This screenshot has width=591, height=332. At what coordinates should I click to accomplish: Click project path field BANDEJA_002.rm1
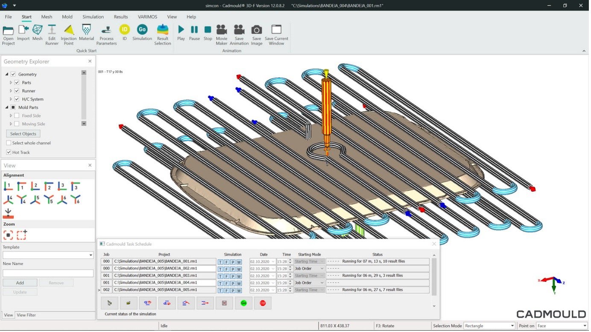pyautogui.click(x=164, y=269)
